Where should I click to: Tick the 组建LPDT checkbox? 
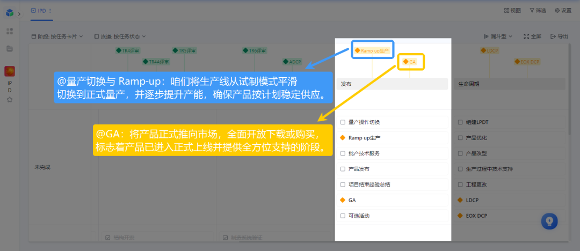point(460,122)
